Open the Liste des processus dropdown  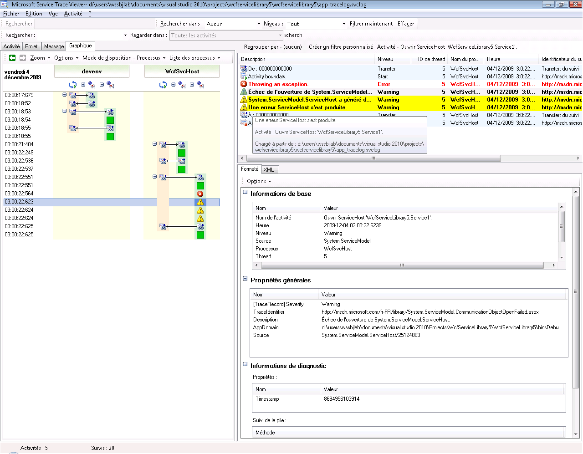point(194,58)
